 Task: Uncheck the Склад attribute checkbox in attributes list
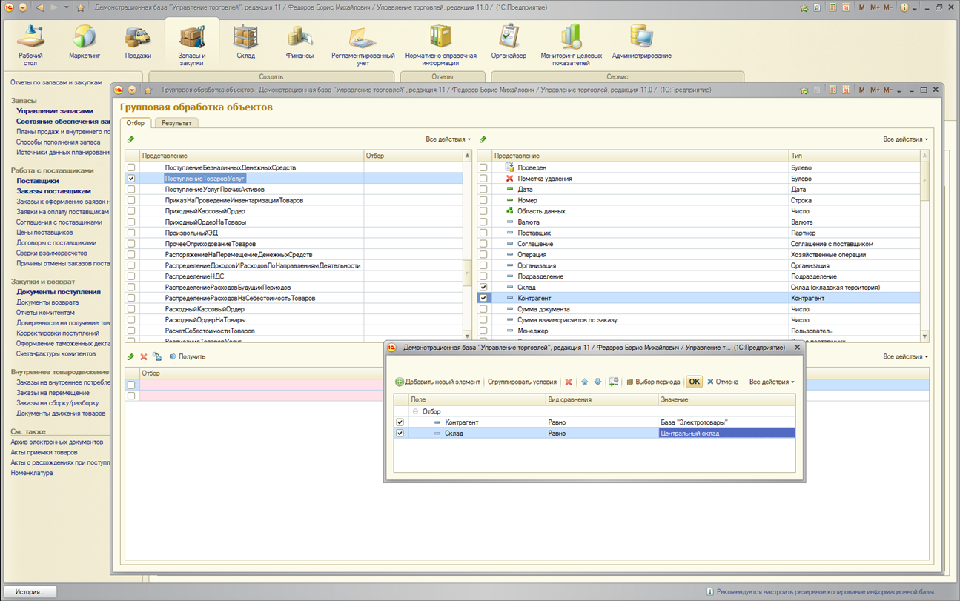pyautogui.click(x=483, y=287)
